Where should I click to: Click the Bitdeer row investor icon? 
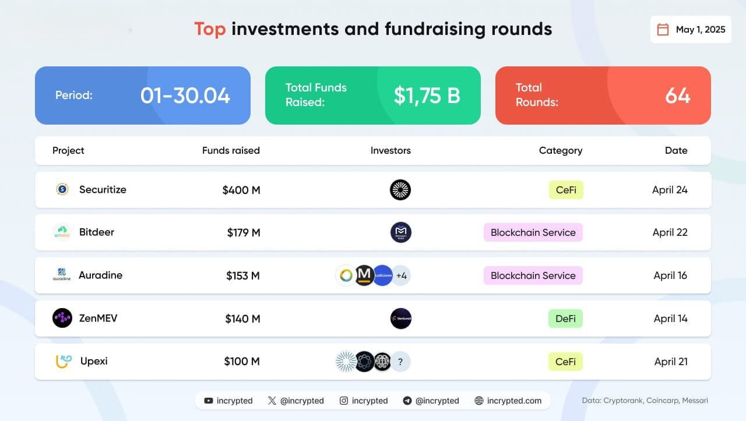coord(401,232)
